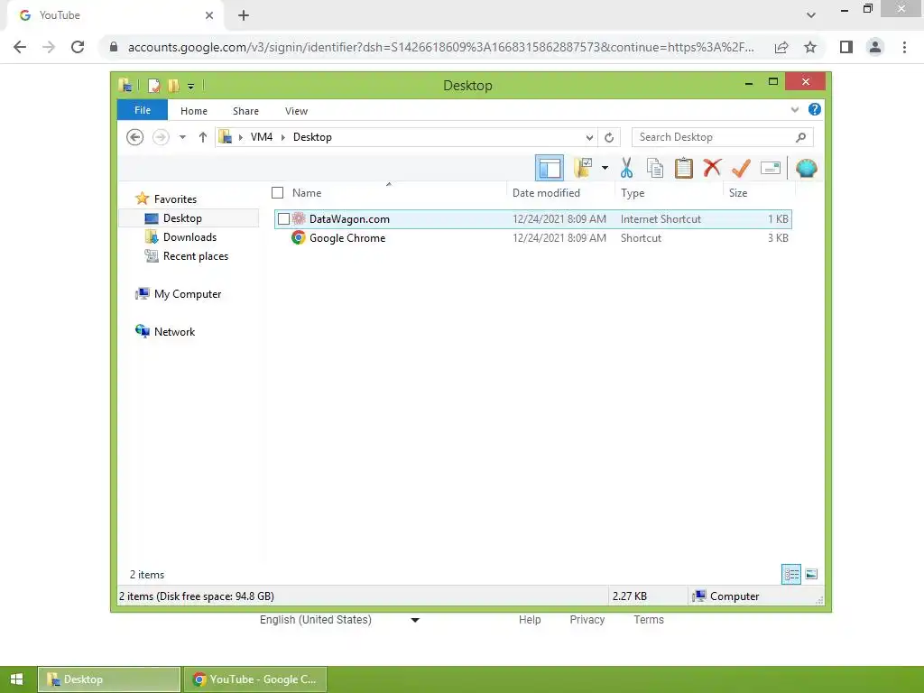Expand the arrow after VM4 in path
The height and width of the screenshot is (693, 924).
click(282, 137)
